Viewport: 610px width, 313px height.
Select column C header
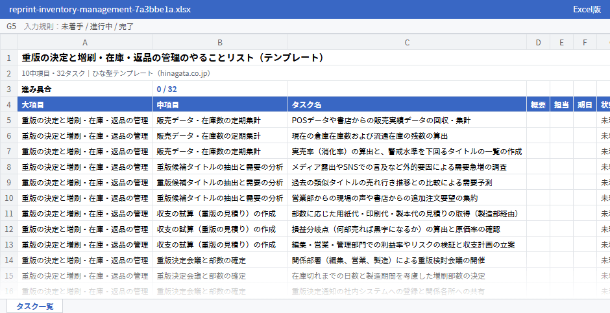(407, 42)
